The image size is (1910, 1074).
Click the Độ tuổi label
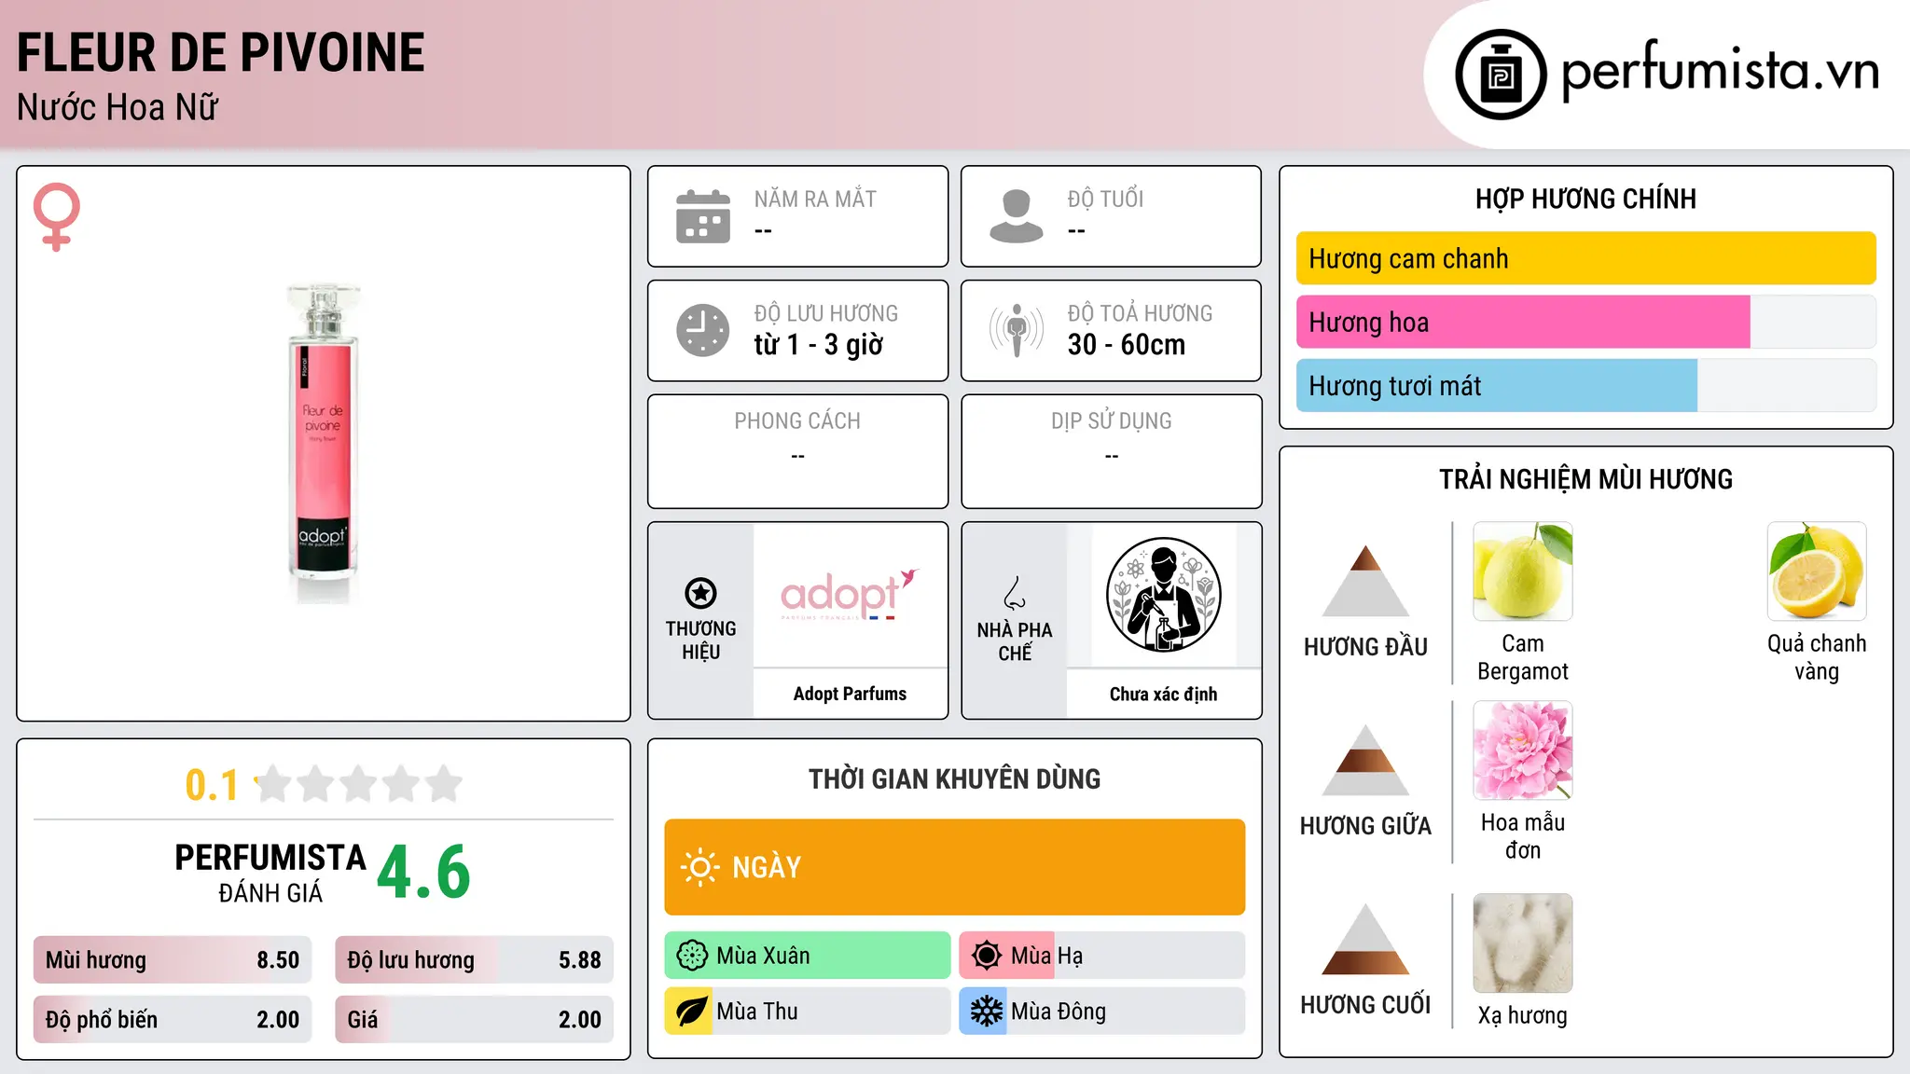click(x=1105, y=199)
